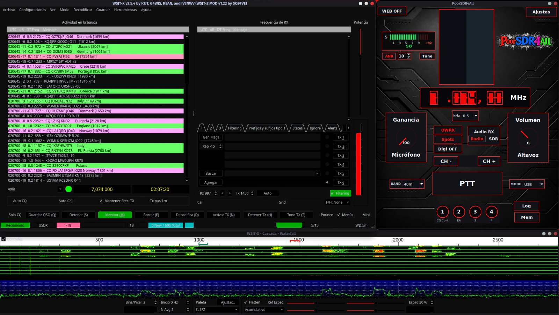Image resolution: width=559 pixels, height=315 pixels.
Task: Select round memory button 3
Action: click(475, 212)
